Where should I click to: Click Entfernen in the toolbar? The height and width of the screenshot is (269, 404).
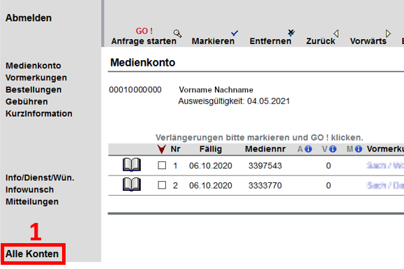pyautogui.click(x=270, y=41)
